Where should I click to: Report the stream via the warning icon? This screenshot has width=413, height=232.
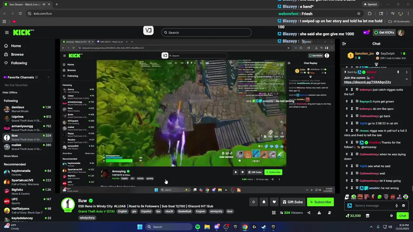click(319, 213)
